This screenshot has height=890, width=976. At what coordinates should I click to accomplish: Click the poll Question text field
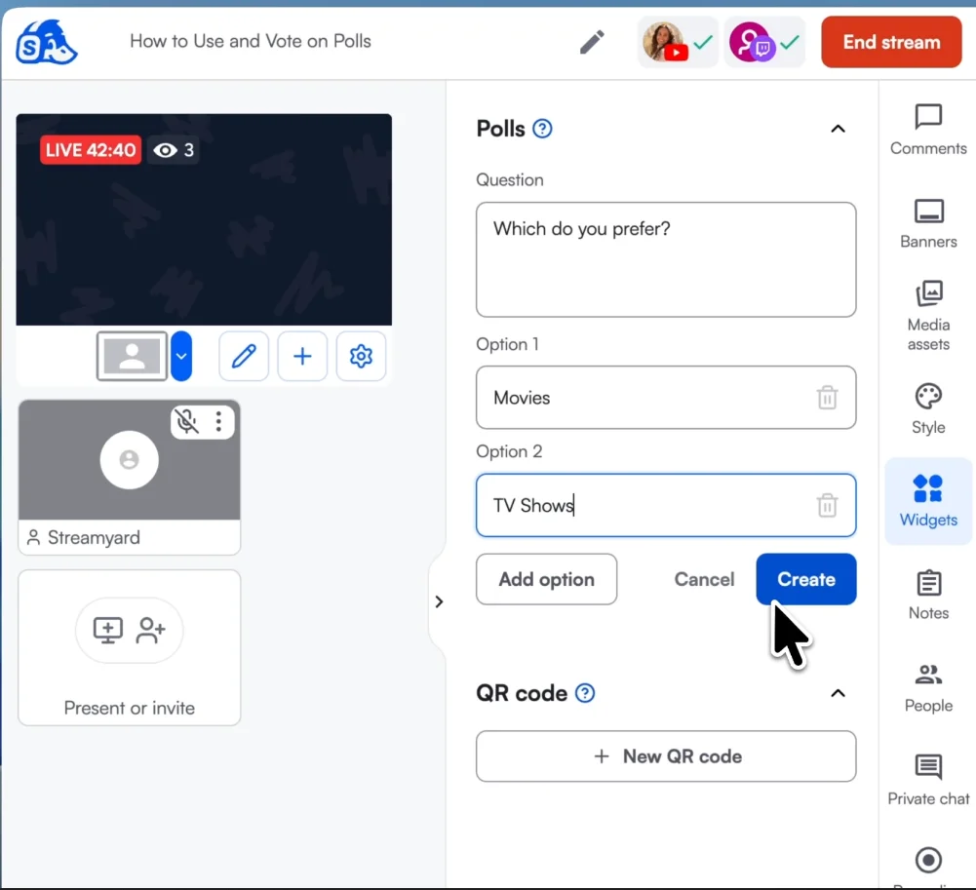[666, 259]
